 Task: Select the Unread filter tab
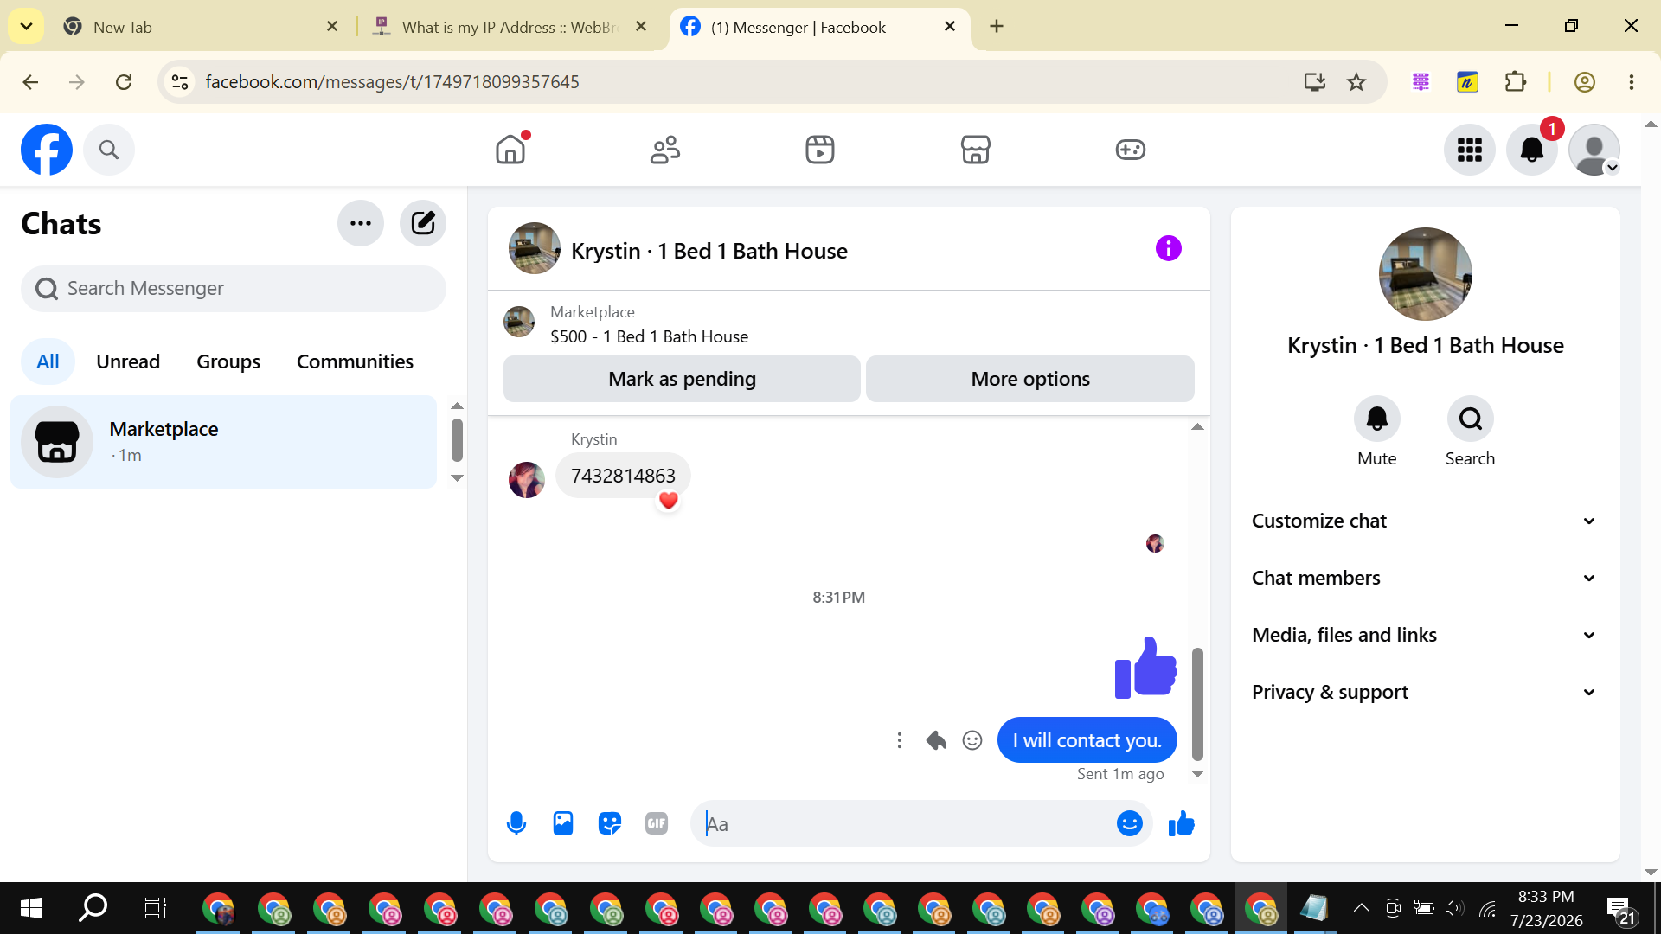point(128,361)
